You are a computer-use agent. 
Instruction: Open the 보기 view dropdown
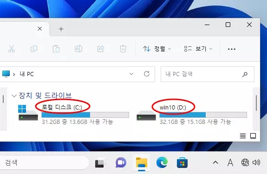198,49
